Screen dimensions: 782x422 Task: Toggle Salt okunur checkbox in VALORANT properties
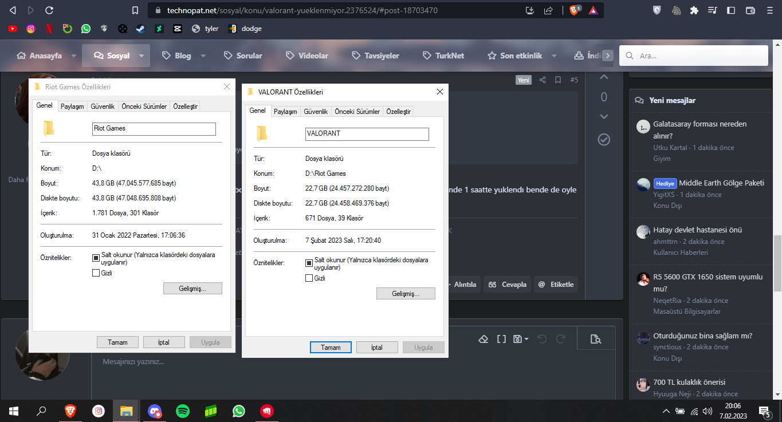[309, 263]
